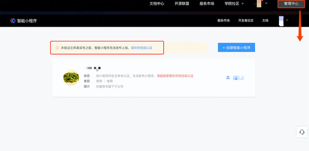Open the account dropdown arrow in the 智能小程序 navbar
The width and height of the screenshot is (309, 151).
point(287,20)
